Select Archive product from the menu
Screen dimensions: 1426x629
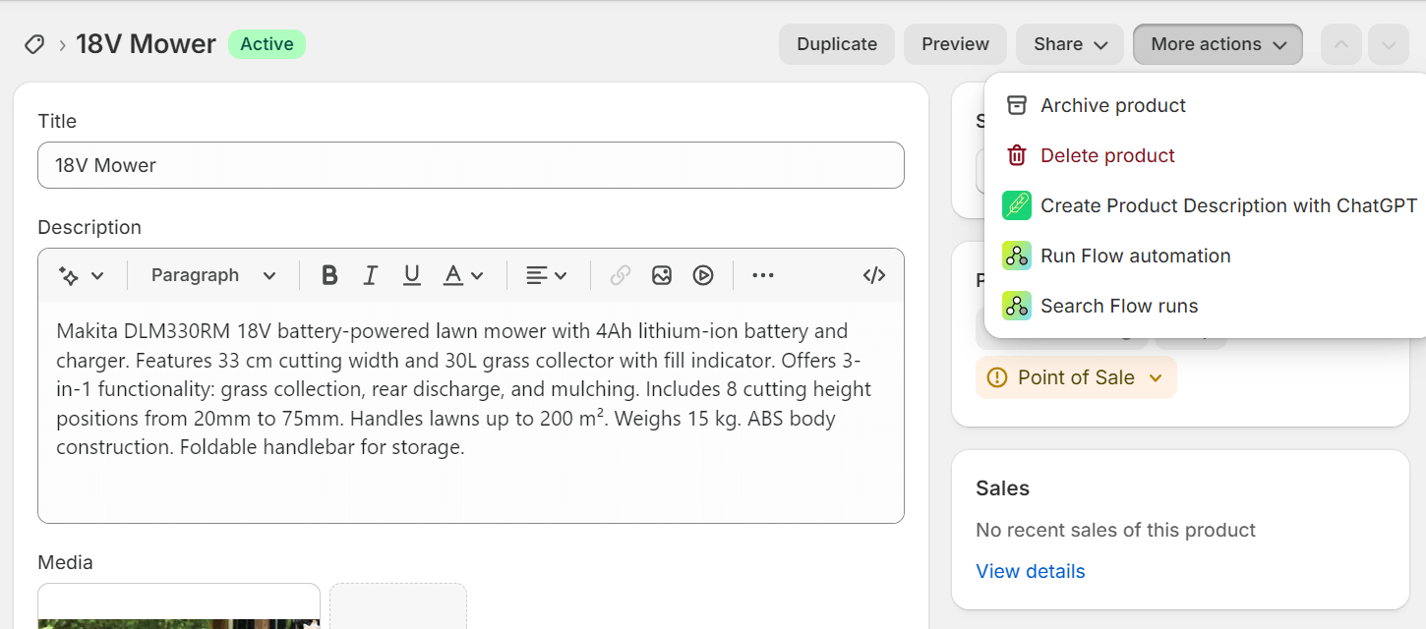tap(1112, 105)
